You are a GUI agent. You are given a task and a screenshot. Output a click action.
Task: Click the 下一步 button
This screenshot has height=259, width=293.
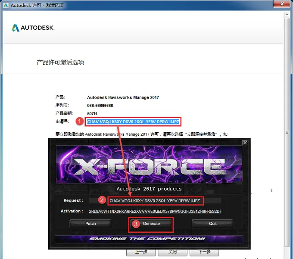[204, 252]
